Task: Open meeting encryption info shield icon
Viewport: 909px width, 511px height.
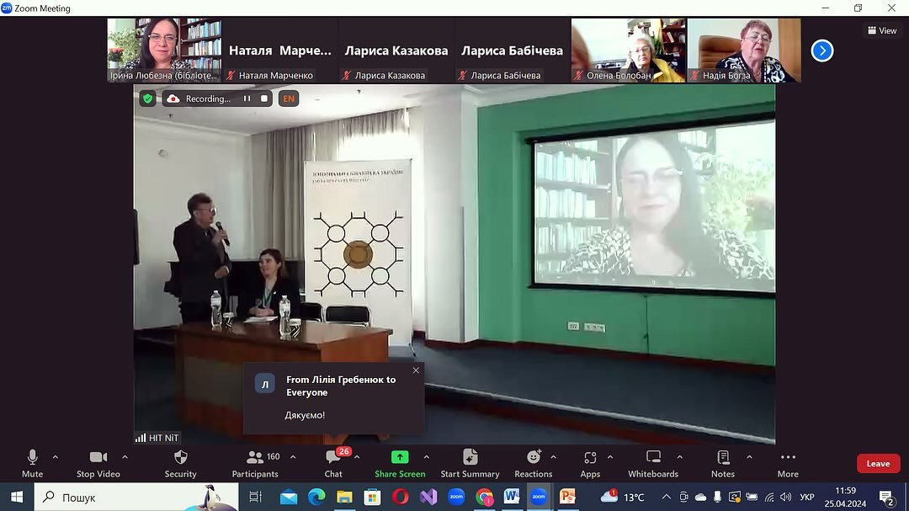Action: click(148, 98)
